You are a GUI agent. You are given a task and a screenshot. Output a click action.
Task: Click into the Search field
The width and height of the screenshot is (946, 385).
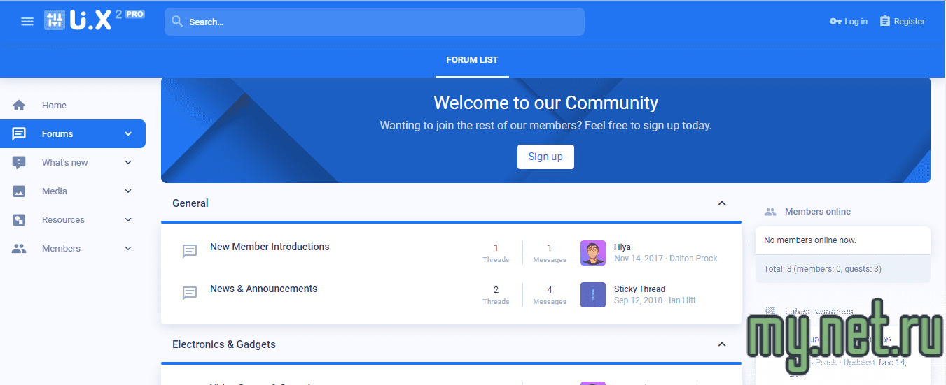click(x=378, y=22)
